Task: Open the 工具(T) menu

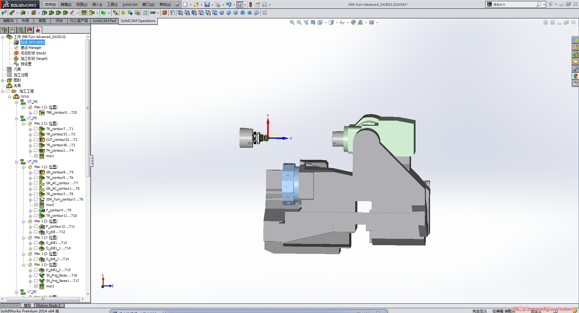Action: tap(112, 5)
